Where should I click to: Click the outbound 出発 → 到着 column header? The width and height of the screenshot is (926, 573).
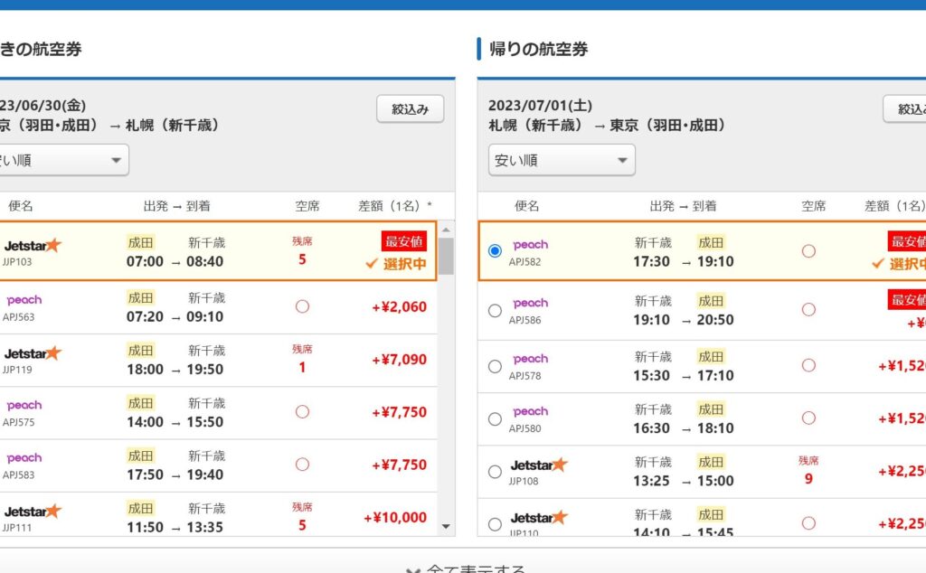[x=176, y=206]
